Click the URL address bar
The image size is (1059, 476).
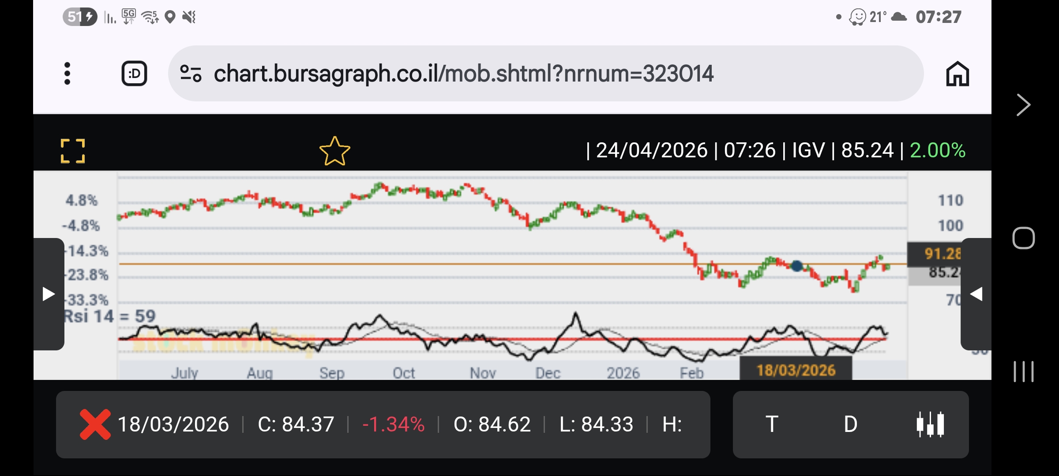click(x=463, y=73)
